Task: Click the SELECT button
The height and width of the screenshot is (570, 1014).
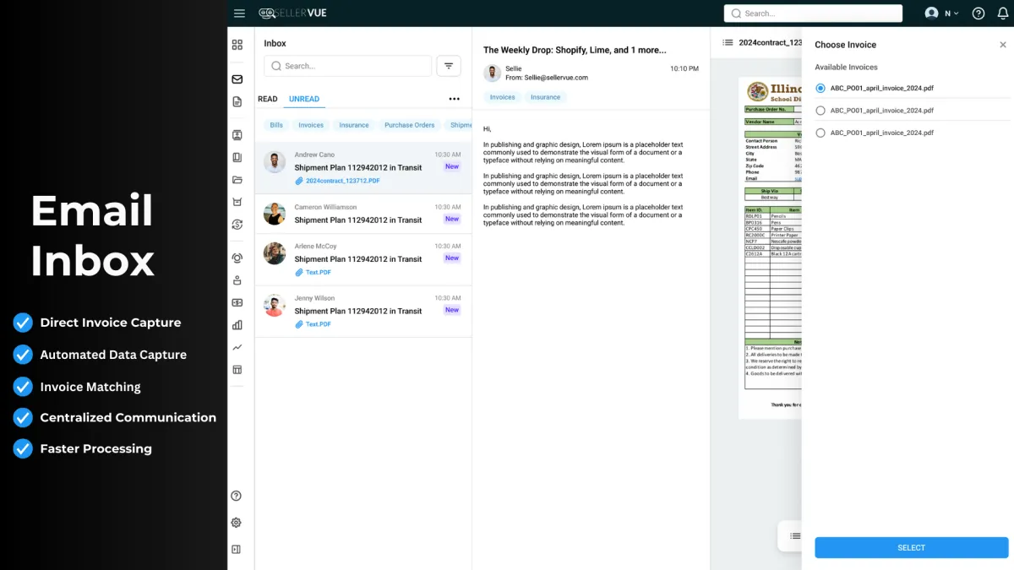Action: tap(912, 548)
